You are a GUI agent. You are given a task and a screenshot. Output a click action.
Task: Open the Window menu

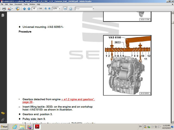coord(32,4)
